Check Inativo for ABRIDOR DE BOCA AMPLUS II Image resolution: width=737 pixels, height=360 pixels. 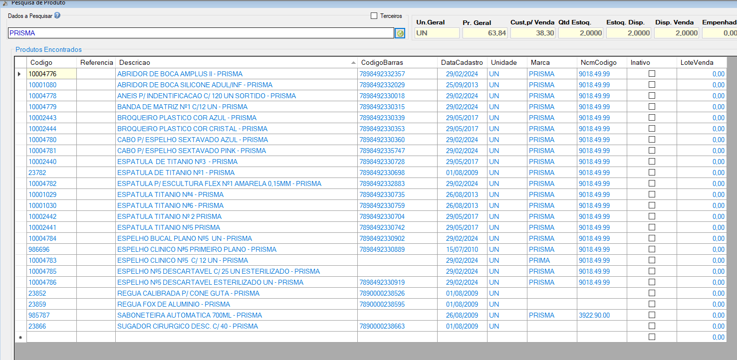point(652,74)
